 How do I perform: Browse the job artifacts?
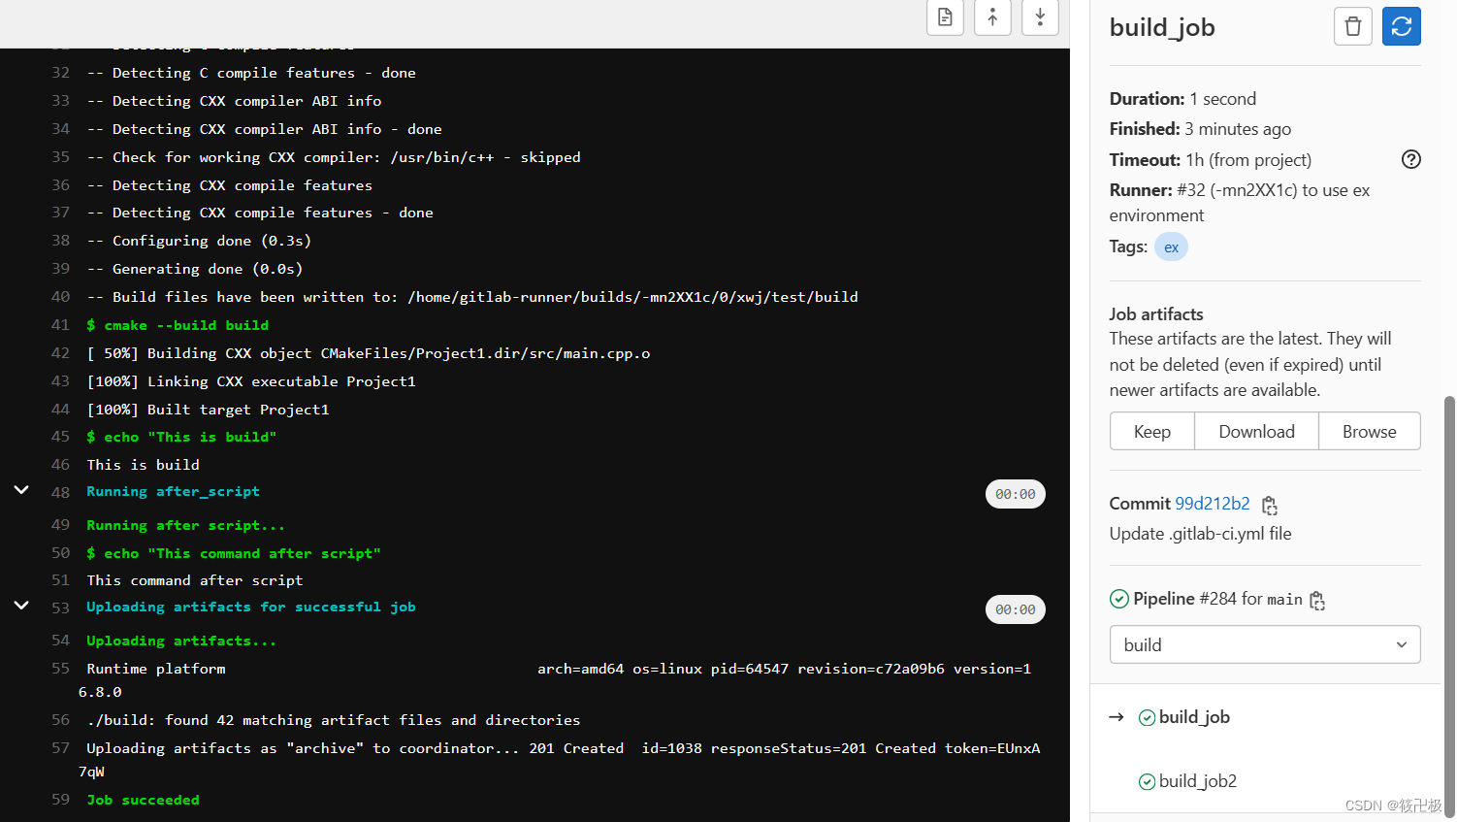point(1369,432)
